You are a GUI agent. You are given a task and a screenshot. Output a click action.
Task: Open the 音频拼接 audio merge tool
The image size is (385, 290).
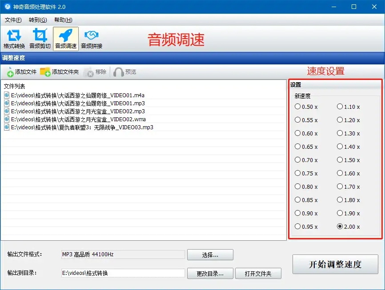point(92,39)
